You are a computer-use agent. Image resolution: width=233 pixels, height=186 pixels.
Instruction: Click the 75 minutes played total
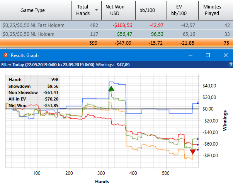pyautogui.click(x=226, y=43)
